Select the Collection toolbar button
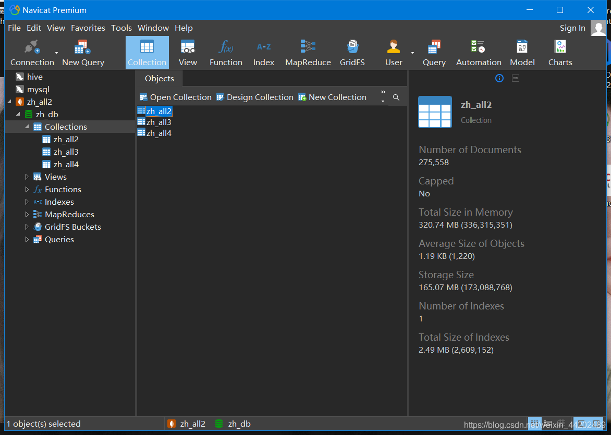611x435 pixels. [147, 53]
